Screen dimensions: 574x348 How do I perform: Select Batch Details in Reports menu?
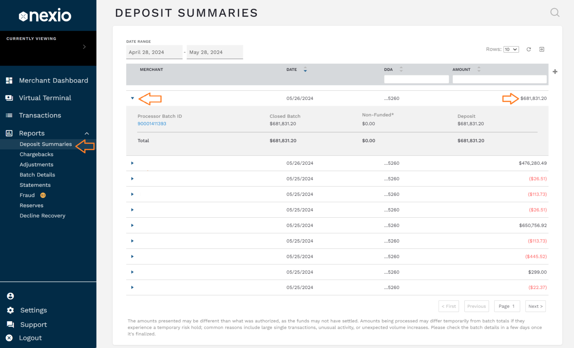(x=37, y=175)
